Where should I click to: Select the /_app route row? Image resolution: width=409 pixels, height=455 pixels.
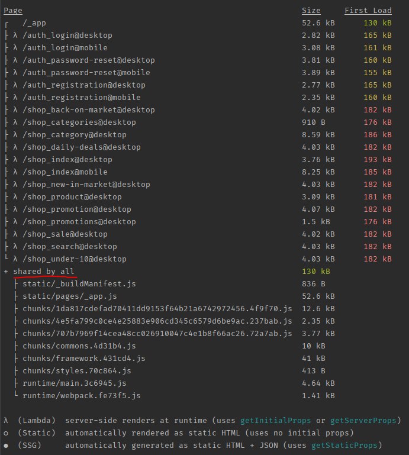pyautogui.click(x=198, y=23)
